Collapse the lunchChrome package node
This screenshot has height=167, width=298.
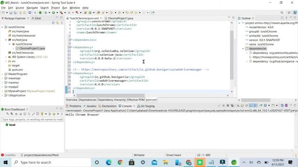[x=10, y=44]
